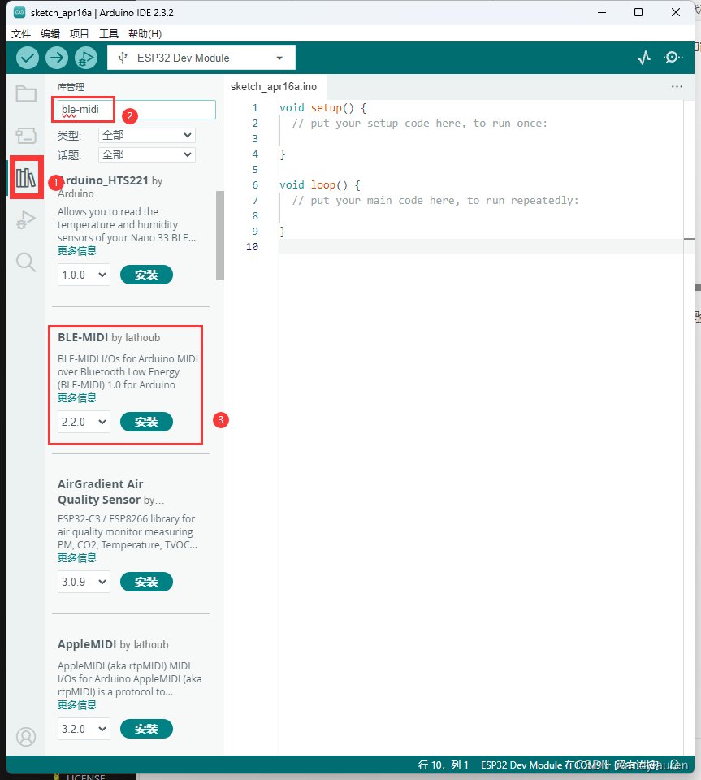Click the 库管理 panel heading
This screenshot has height=780, width=701.
pos(71,87)
